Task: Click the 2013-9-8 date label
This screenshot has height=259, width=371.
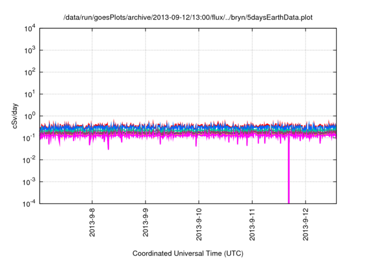Action: point(92,222)
